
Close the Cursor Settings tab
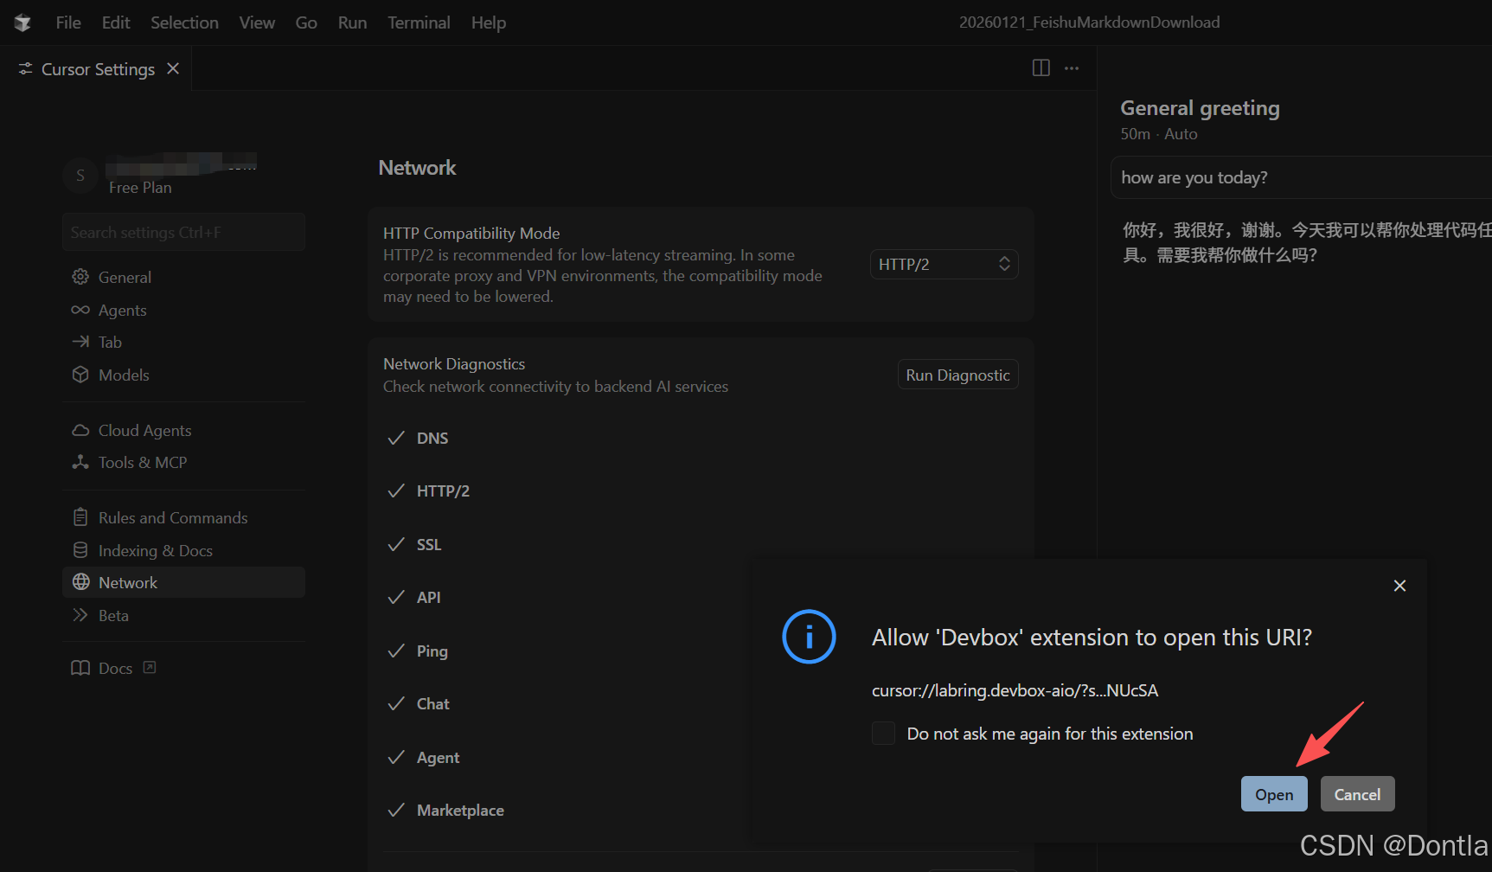coord(173,68)
